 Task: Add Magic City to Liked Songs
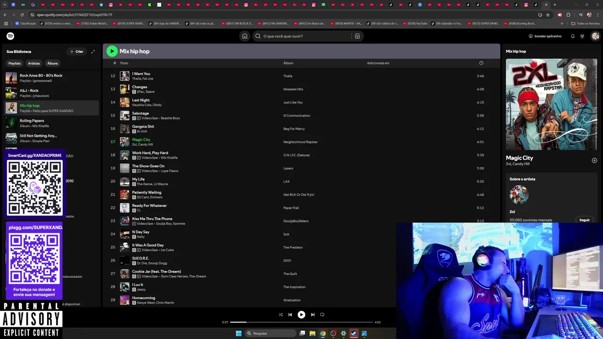pyautogui.click(x=594, y=161)
